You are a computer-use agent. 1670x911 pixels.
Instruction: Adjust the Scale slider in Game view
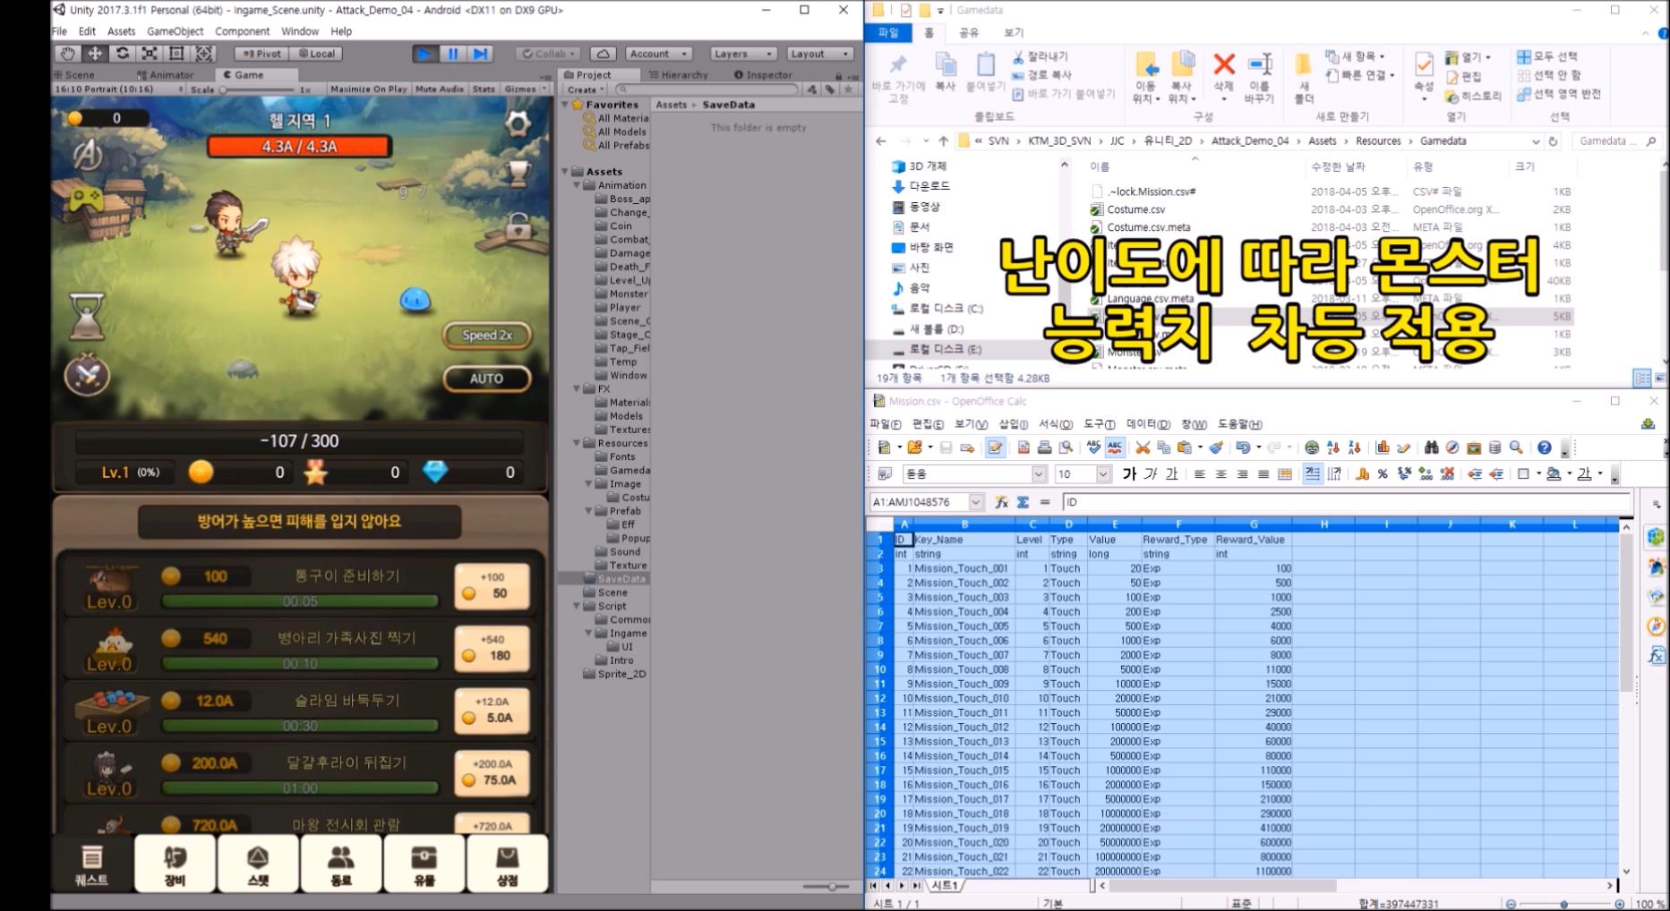click(x=259, y=89)
